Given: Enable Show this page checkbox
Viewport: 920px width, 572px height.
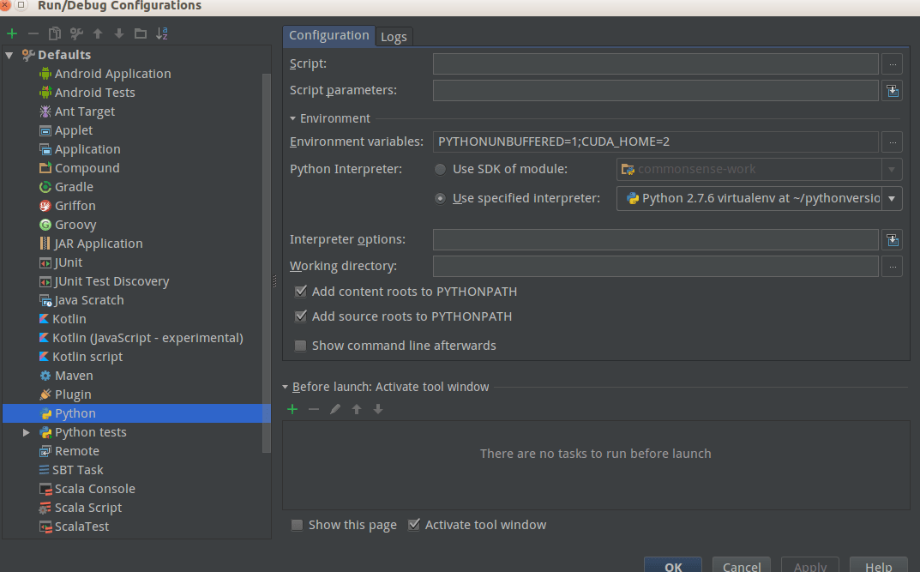Looking at the screenshot, I should point(297,525).
